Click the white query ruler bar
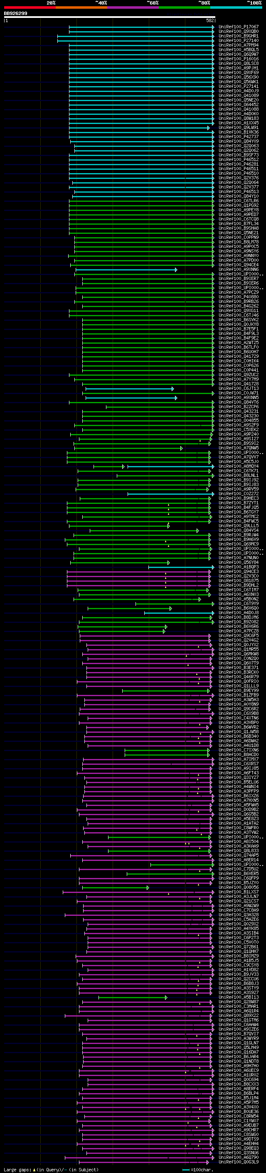Viewport: 266px width, 1173px height. click(x=110, y=17)
